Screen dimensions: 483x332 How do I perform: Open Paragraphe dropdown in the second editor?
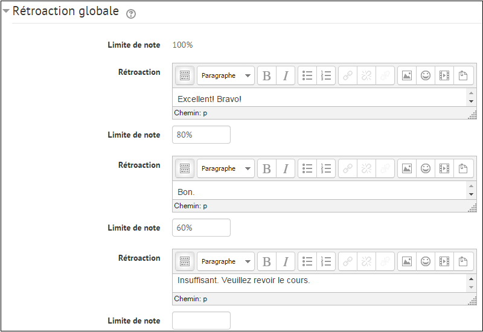226,169
